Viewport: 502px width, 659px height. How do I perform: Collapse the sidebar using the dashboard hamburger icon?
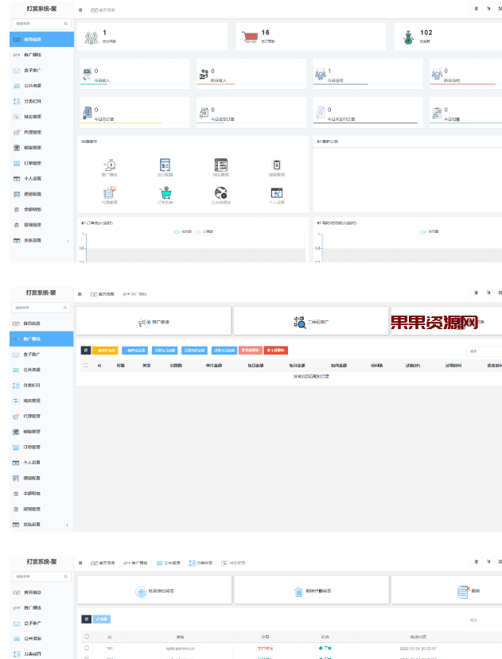coord(80,10)
